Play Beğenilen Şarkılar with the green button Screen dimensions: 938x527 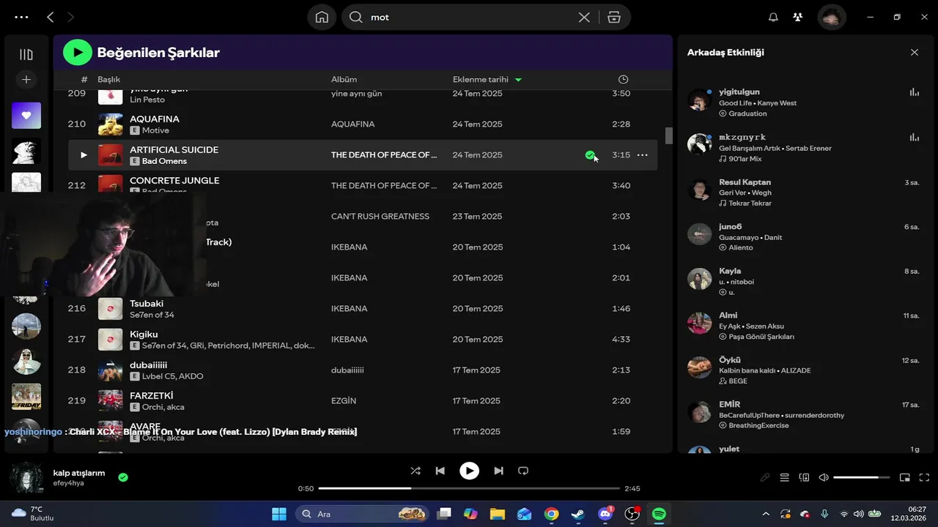(x=78, y=52)
